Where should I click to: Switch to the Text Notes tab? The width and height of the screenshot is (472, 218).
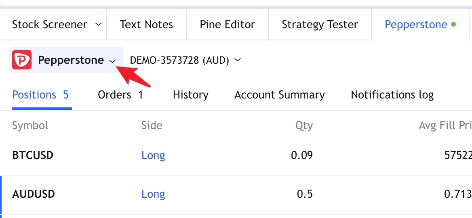(x=146, y=24)
